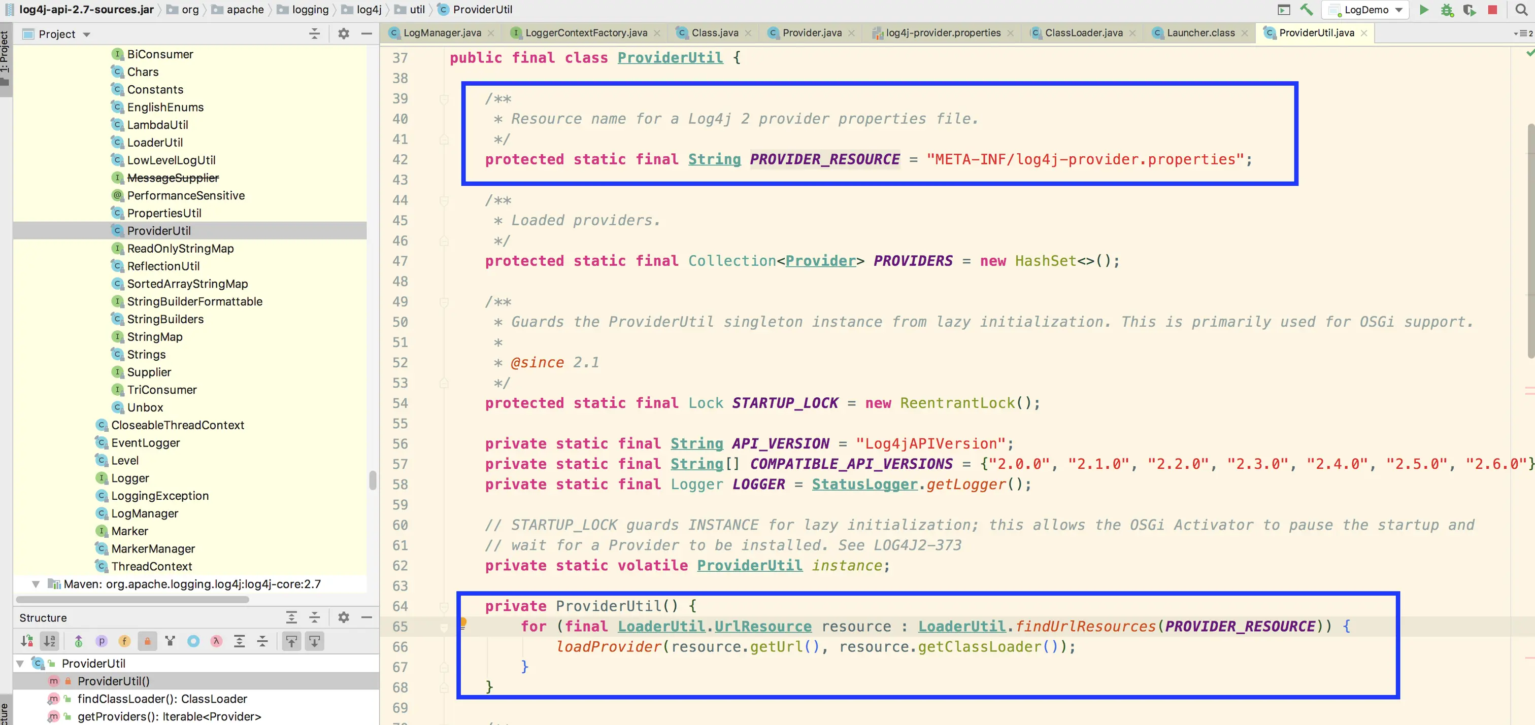Toggle show properties purple p icon
Screen dimensions: 1535x725
coord(102,641)
